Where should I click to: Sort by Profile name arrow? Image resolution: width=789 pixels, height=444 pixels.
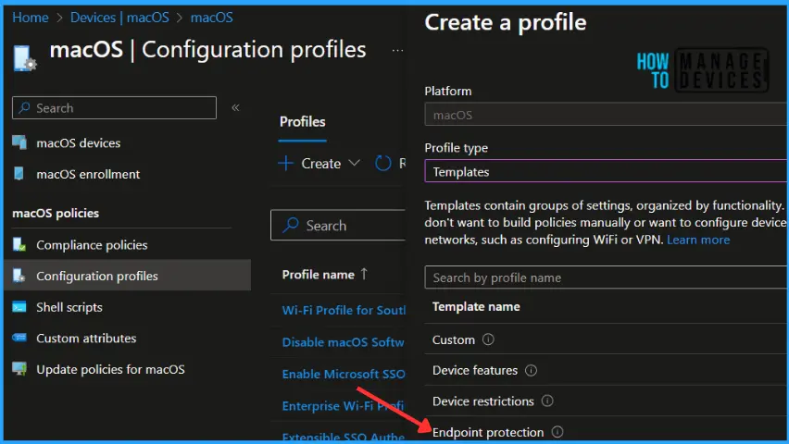(x=364, y=274)
